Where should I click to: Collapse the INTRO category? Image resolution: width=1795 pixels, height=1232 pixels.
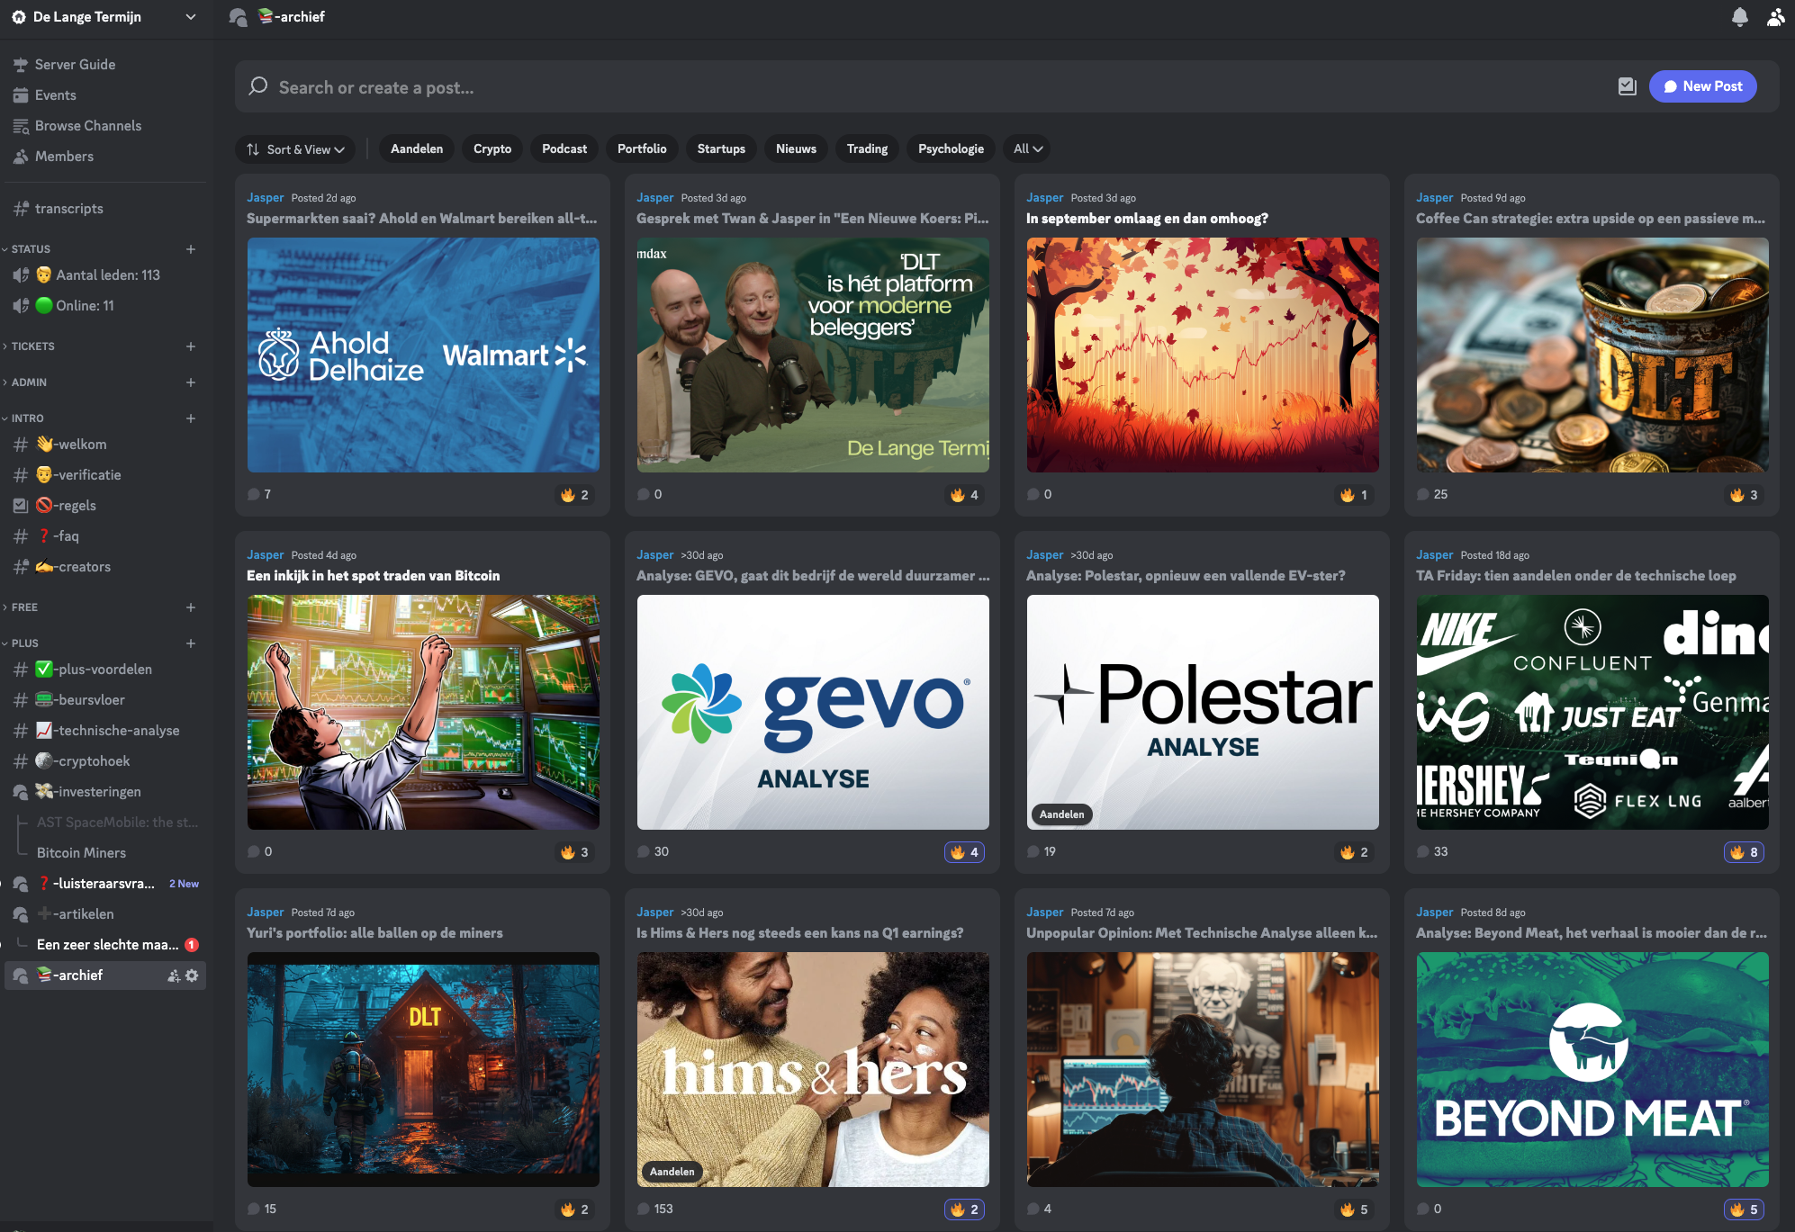click(x=24, y=418)
